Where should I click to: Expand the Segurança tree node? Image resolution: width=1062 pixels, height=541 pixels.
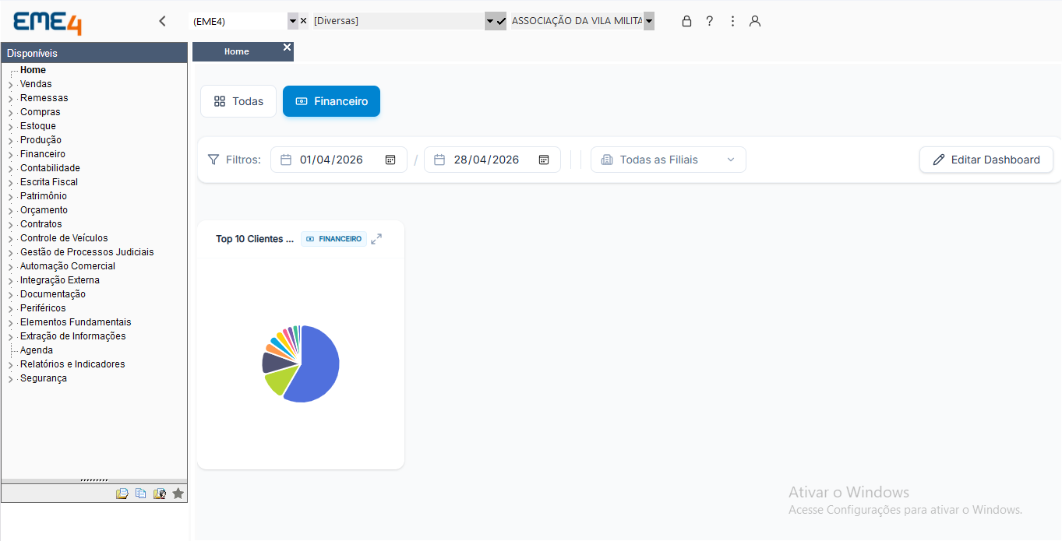(10, 379)
